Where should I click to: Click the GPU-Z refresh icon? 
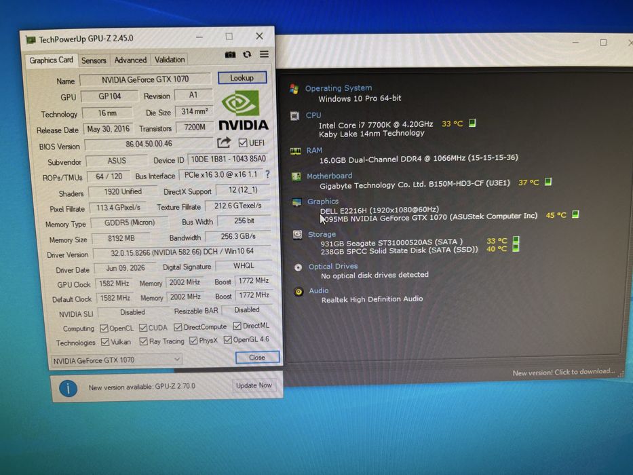(247, 54)
